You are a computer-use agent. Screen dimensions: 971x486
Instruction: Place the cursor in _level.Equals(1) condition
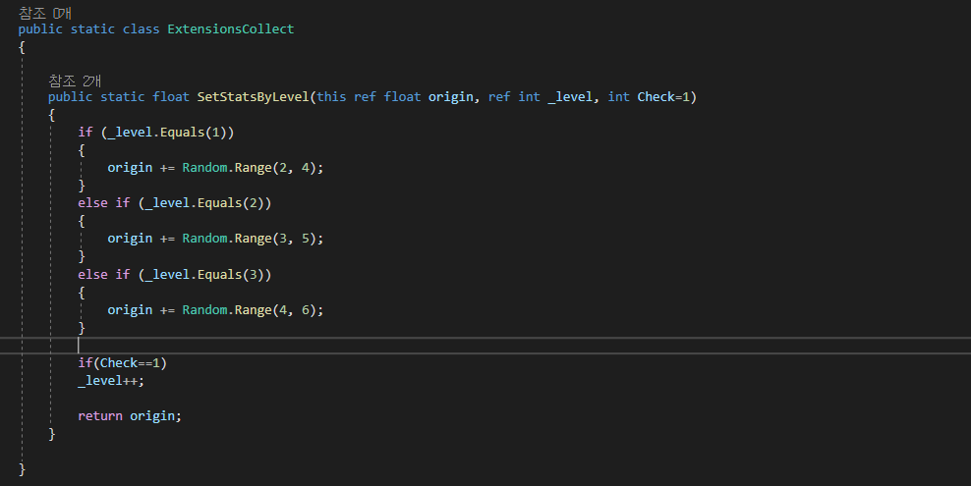tap(167, 133)
